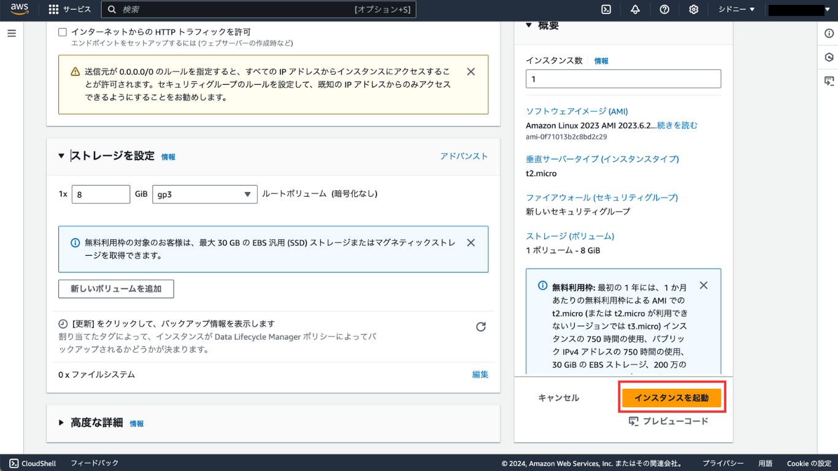Open the サービス grid menu
Screen dimensions: 838x471
(69, 9)
